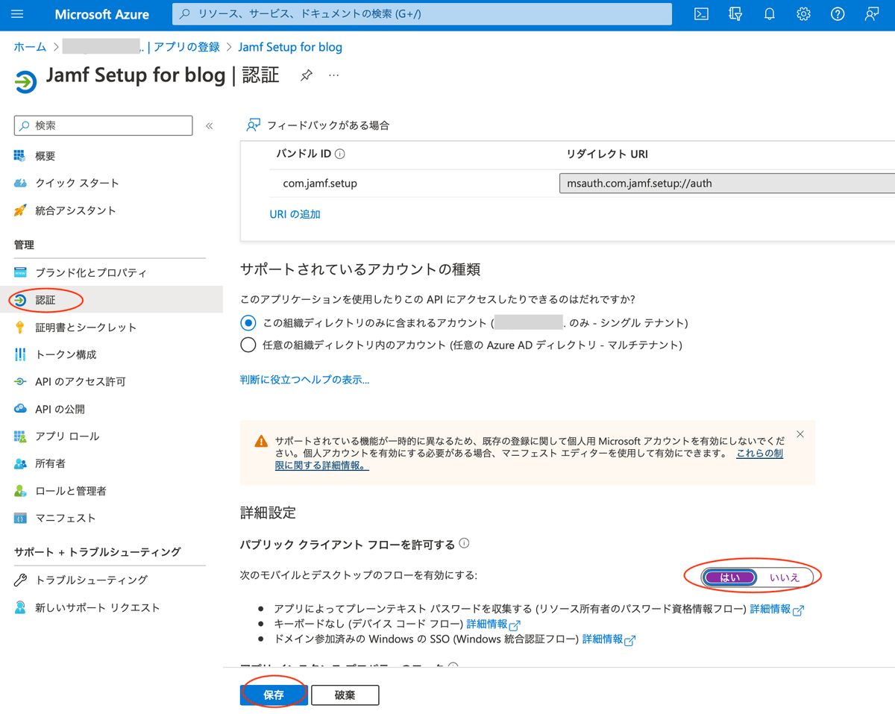
Task: Click the 概要 icon in sidebar
Action: 20,156
